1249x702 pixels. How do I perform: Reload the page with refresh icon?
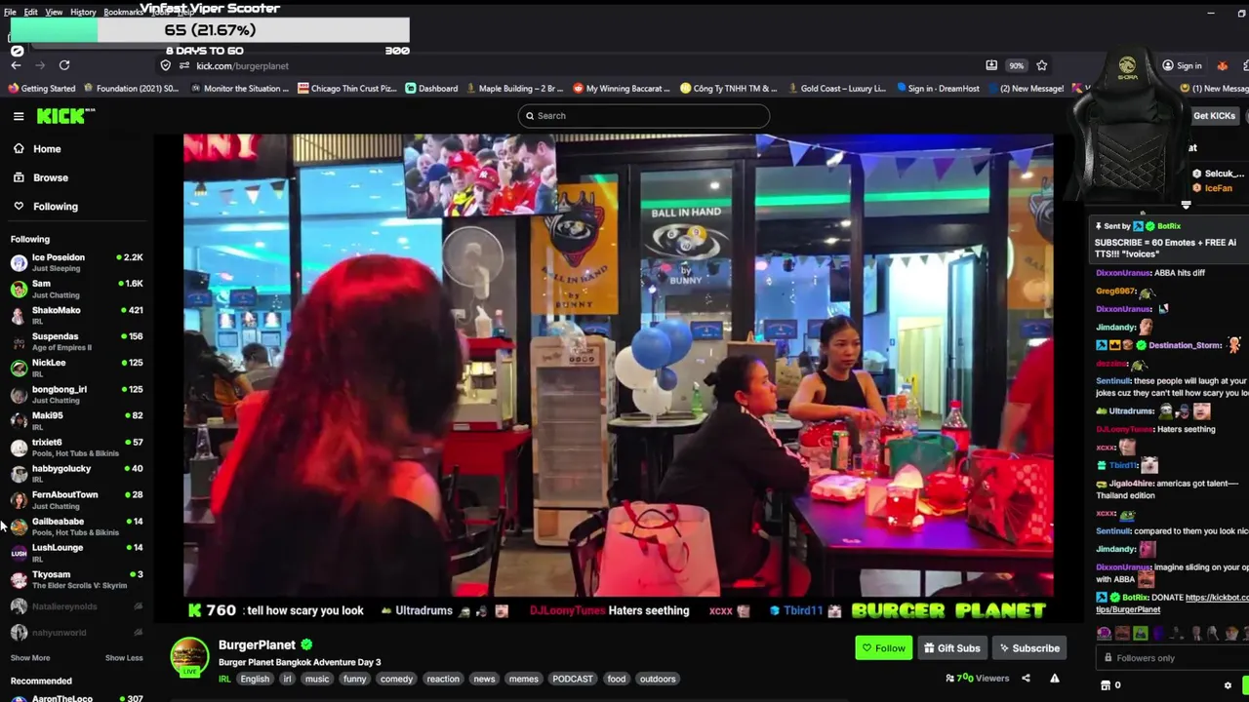pyautogui.click(x=64, y=65)
